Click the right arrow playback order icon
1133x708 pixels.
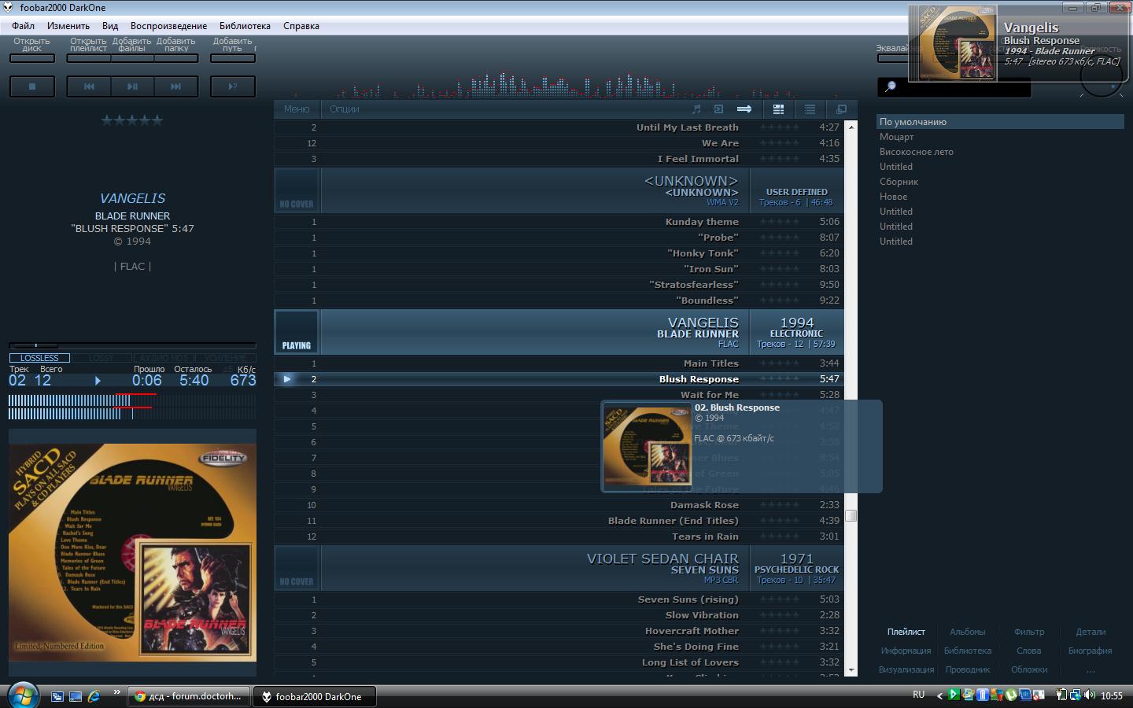coord(744,109)
